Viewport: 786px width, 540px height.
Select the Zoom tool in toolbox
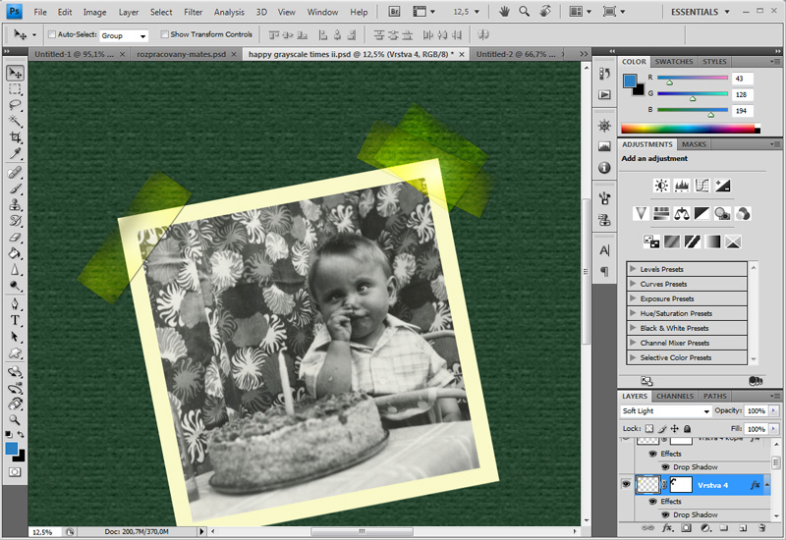pos(16,419)
